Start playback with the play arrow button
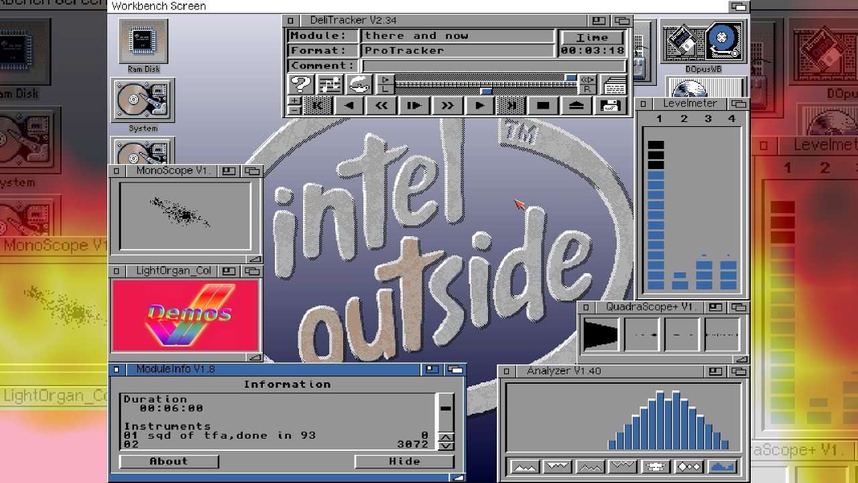Screen dimensions: 858x483 (479, 105)
